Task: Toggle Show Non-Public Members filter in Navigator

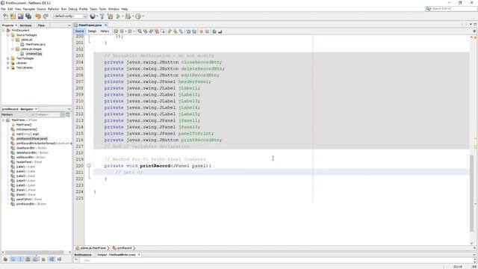Action: point(28,259)
